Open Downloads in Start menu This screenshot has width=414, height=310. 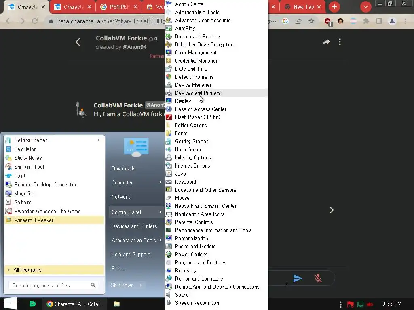(124, 168)
